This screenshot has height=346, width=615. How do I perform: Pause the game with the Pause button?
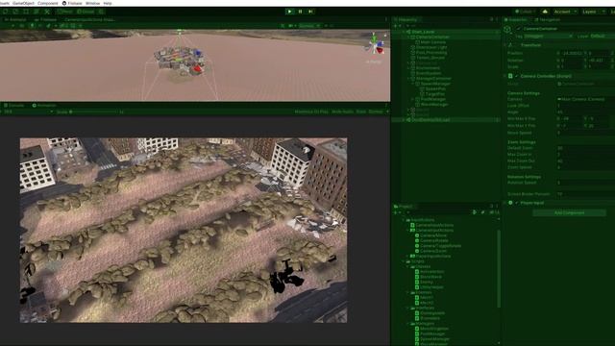[300, 12]
